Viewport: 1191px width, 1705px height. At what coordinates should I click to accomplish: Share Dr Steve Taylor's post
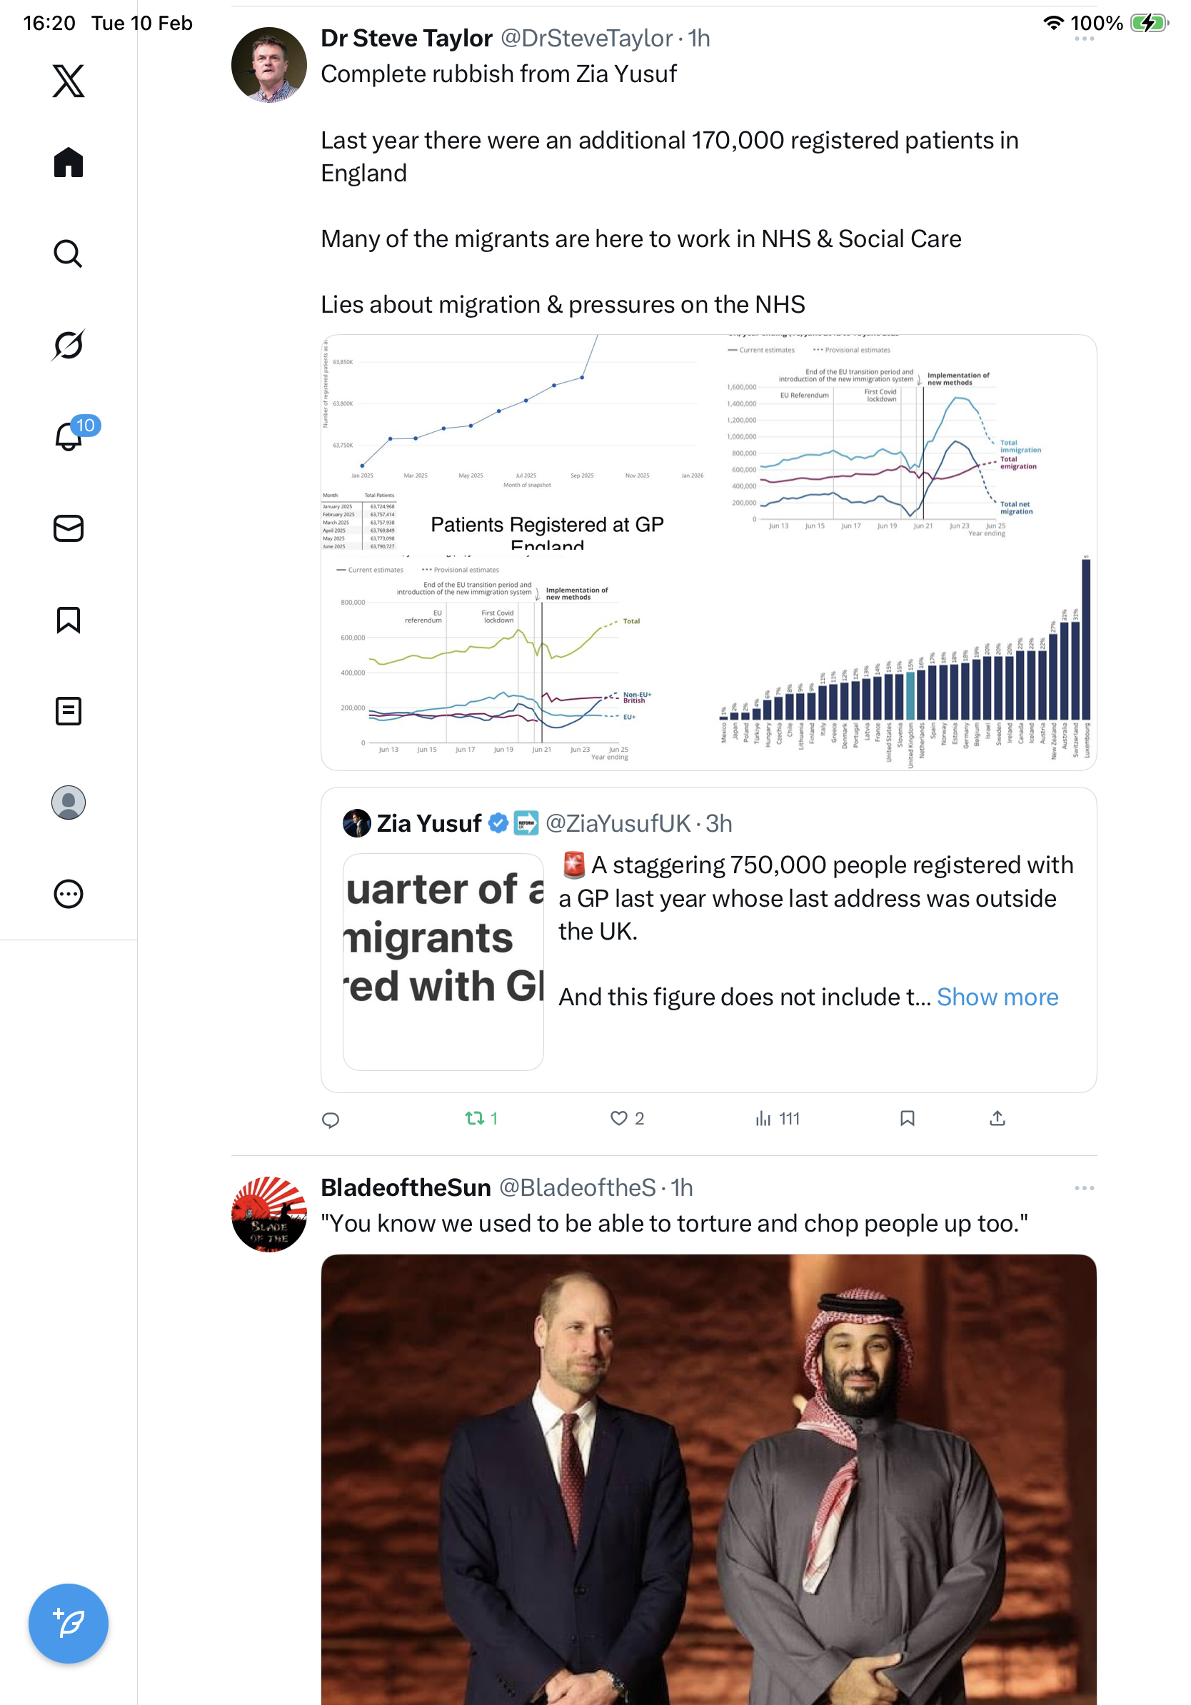[997, 1118]
